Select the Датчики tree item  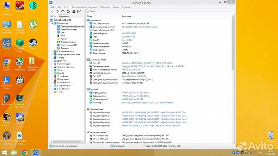tap(63, 48)
